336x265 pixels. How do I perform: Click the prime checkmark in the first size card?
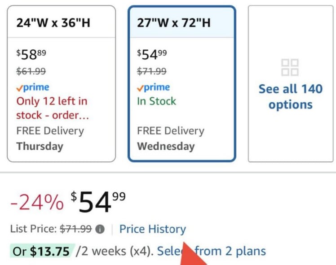point(19,87)
